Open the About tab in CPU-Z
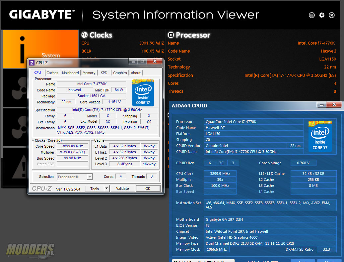This screenshot has height=262, width=344. pos(136,73)
